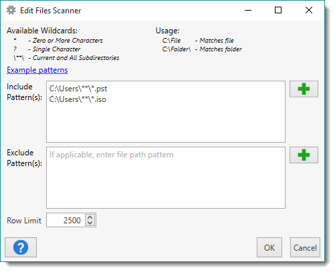
Task: Open the Example patterns link
Action: (x=37, y=70)
